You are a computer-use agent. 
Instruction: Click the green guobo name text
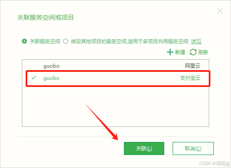coord(51,78)
